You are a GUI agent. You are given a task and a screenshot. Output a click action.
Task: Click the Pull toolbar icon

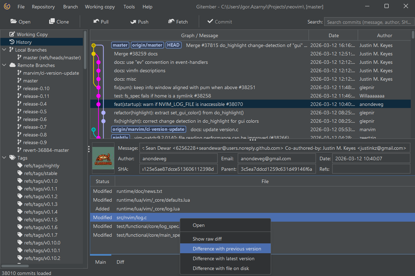click(96, 21)
